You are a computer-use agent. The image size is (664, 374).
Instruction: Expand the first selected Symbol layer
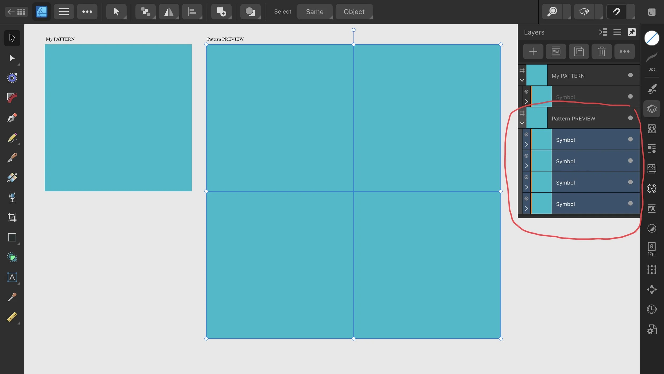tap(526, 144)
